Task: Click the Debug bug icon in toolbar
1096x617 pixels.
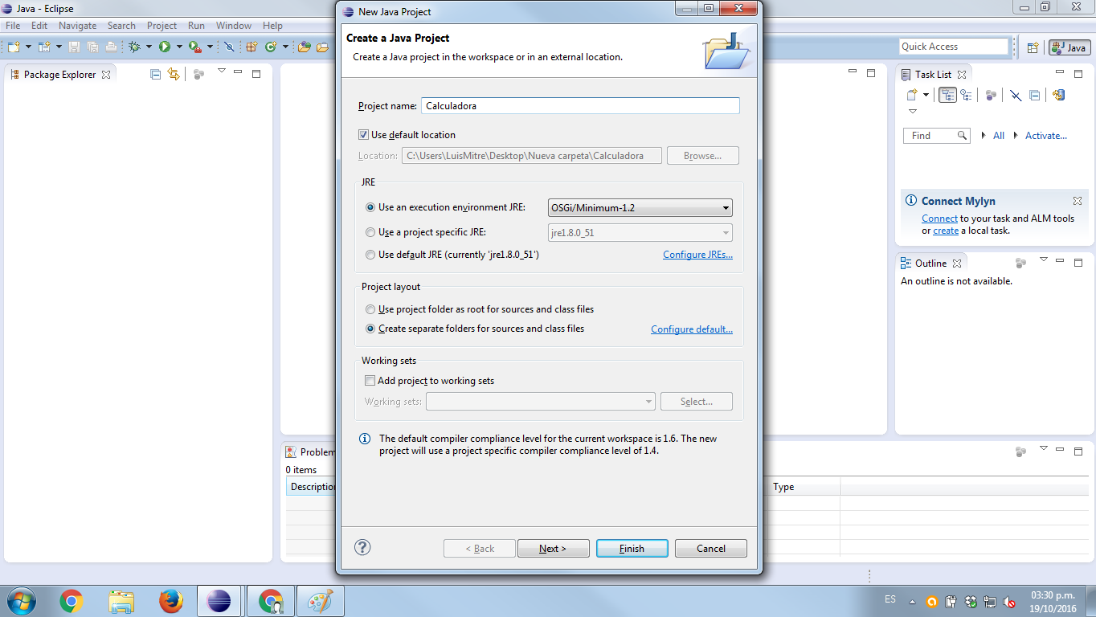Action: (134, 47)
